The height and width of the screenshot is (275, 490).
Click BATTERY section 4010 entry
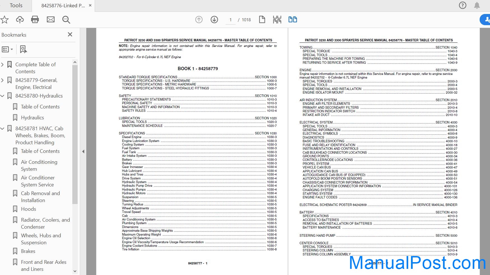378,212
